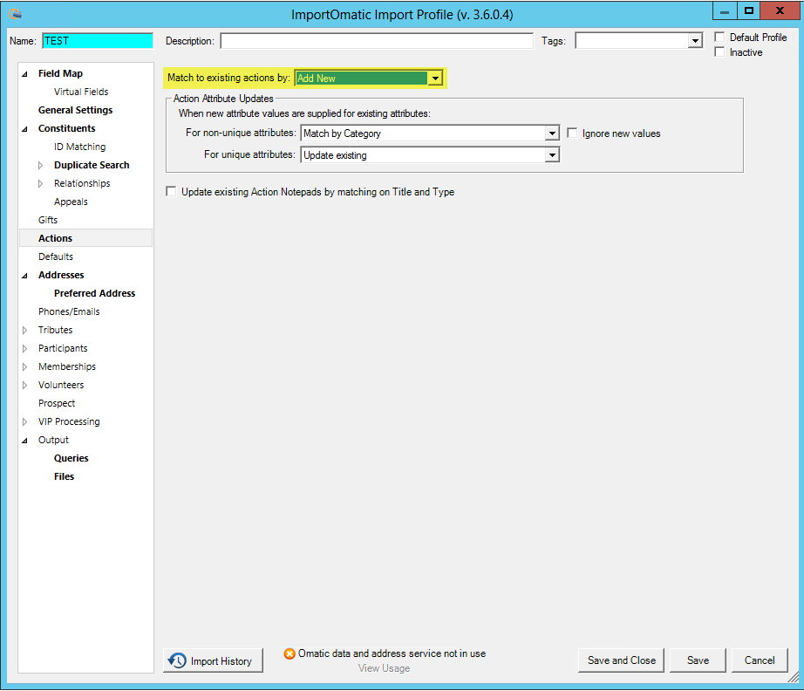Collapse the Field Map tree node

coord(24,74)
